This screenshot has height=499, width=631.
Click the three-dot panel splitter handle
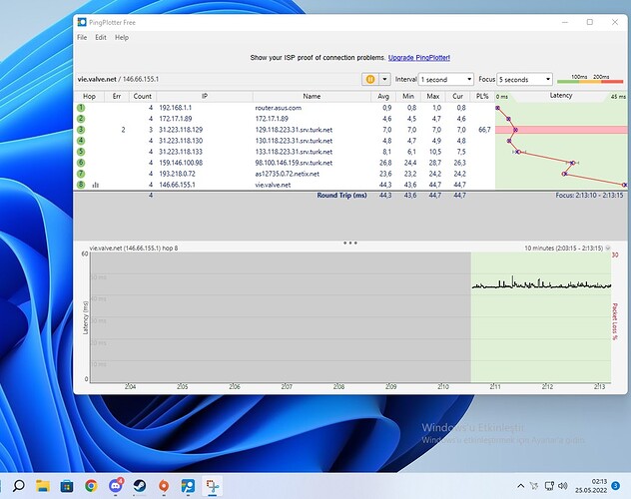[x=350, y=243]
